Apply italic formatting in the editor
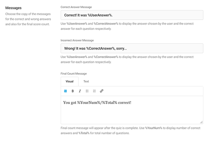 [80, 91]
